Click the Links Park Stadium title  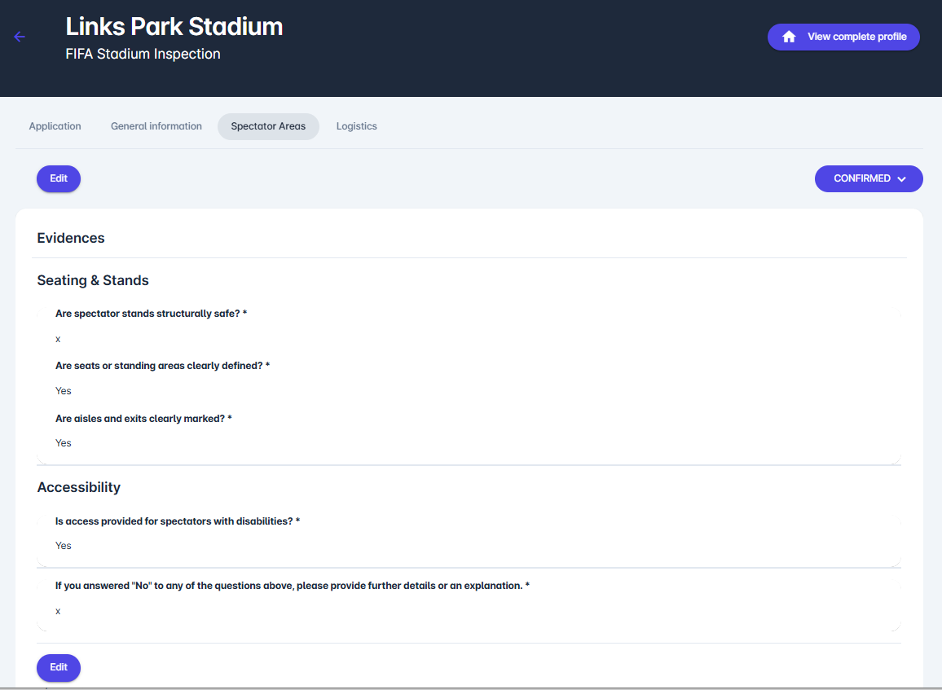point(174,27)
